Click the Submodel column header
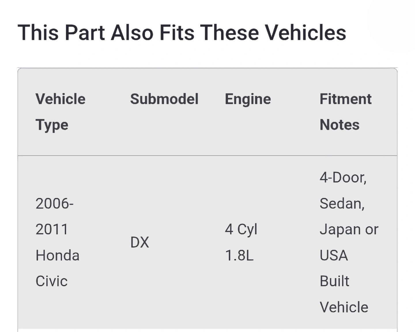The height and width of the screenshot is (332, 415). coord(164,99)
